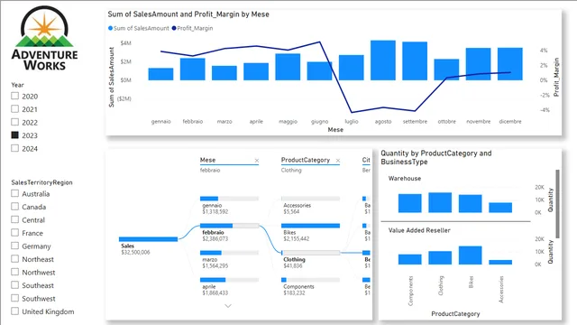Select the Central region checkbox
The width and height of the screenshot is (577, 325).
pyautogui.click(x=14, y=219)
